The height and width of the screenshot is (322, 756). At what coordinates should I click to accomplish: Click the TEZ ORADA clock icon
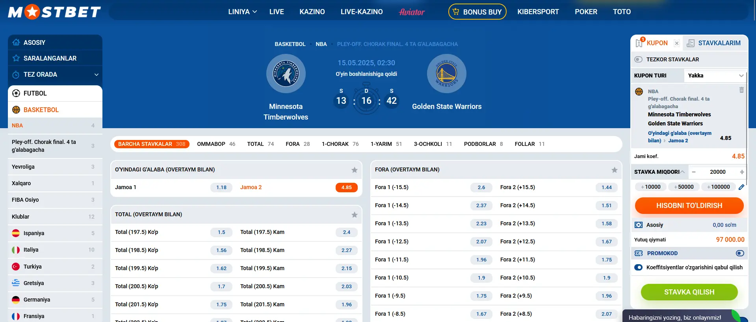click(16, 74)
